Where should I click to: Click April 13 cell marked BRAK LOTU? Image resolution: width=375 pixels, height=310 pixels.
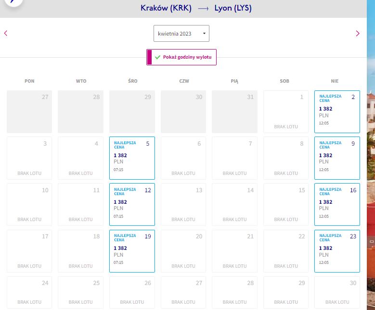tap(183, 204)
